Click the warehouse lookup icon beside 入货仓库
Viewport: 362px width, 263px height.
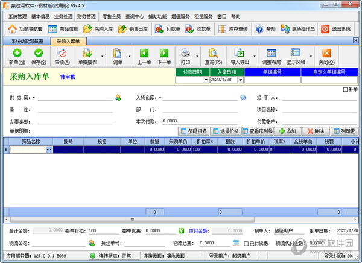click(x=243, y=98)
